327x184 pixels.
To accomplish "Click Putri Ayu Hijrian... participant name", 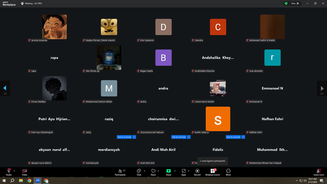I will [x=54, y=119].
